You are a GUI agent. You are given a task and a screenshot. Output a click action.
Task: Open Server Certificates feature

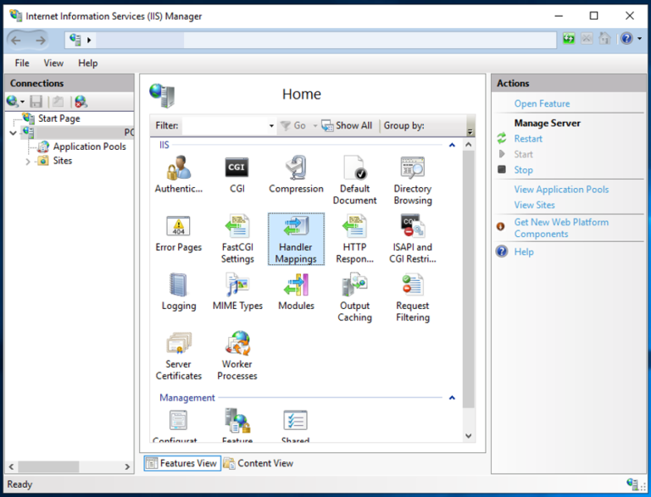pyautogui.click(x=179, y=356)
